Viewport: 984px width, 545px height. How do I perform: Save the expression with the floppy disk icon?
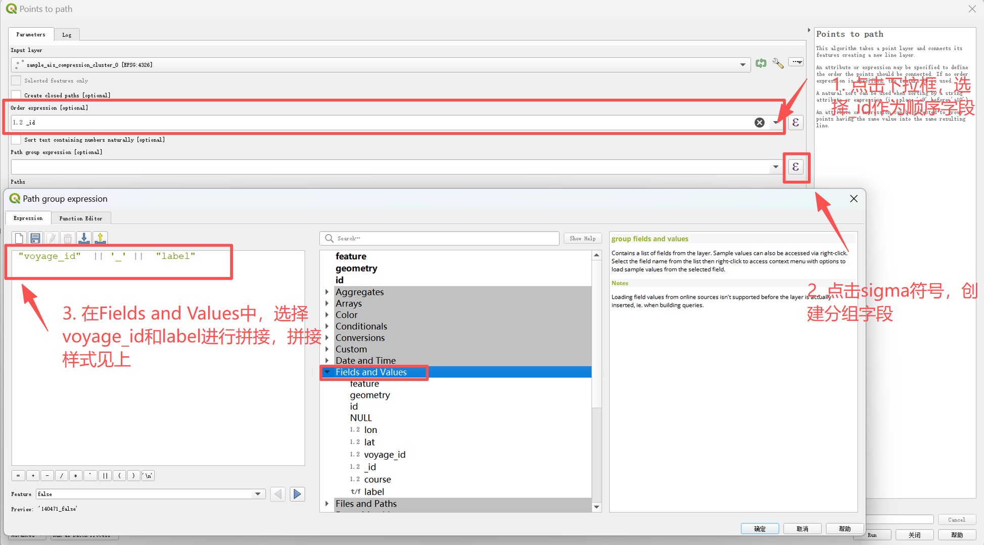click(x=35, y=238)
